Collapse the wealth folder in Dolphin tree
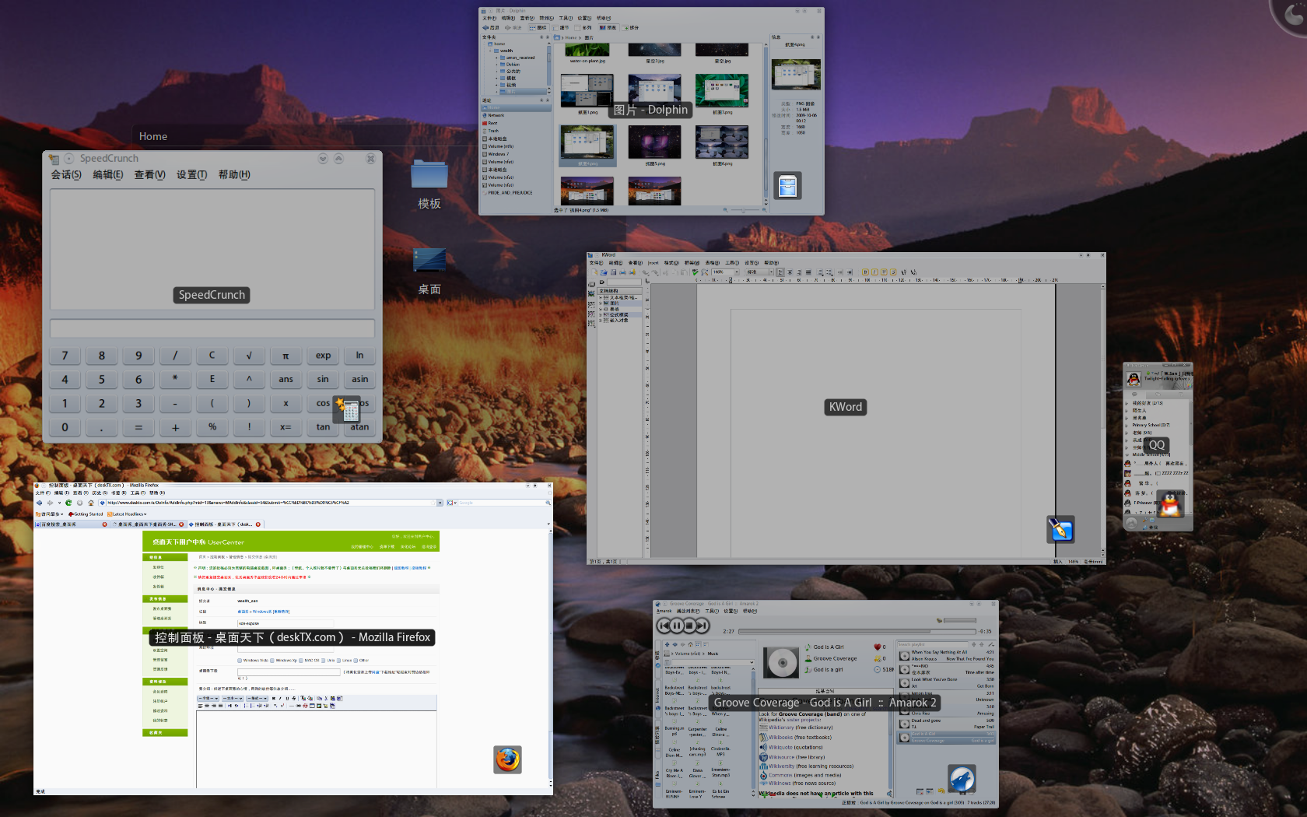1307x817 pixels. click(x=491, y=51)
